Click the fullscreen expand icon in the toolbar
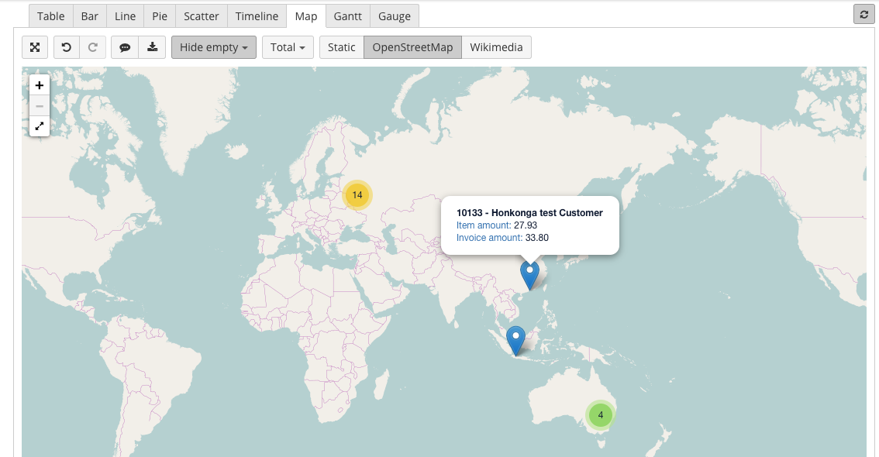This screenshot has width=879, height=457. [x=35, y=47]
